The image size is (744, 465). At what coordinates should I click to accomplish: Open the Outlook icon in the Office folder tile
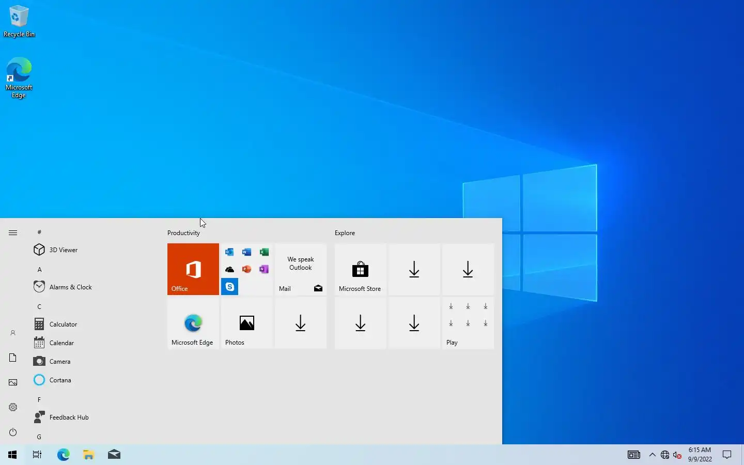coord(229,252)
